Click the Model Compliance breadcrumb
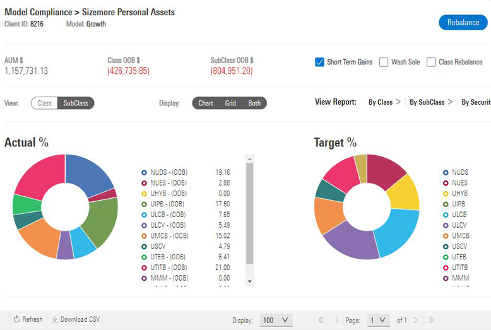491x330 pixels. (38, 12)
